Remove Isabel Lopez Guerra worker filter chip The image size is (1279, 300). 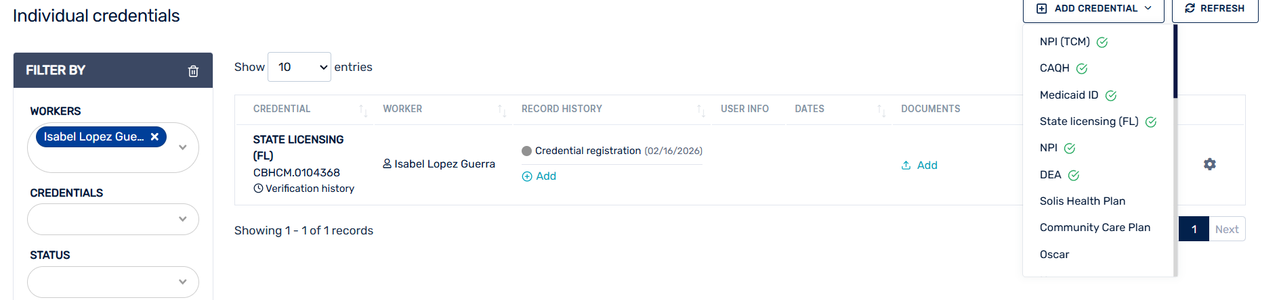[154, 136]
